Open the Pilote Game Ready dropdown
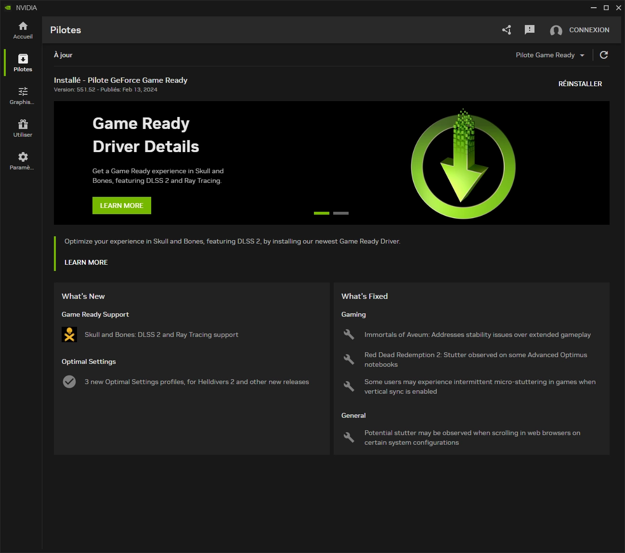Viewport: 625px width, 553px height. (x=550, y=55)
